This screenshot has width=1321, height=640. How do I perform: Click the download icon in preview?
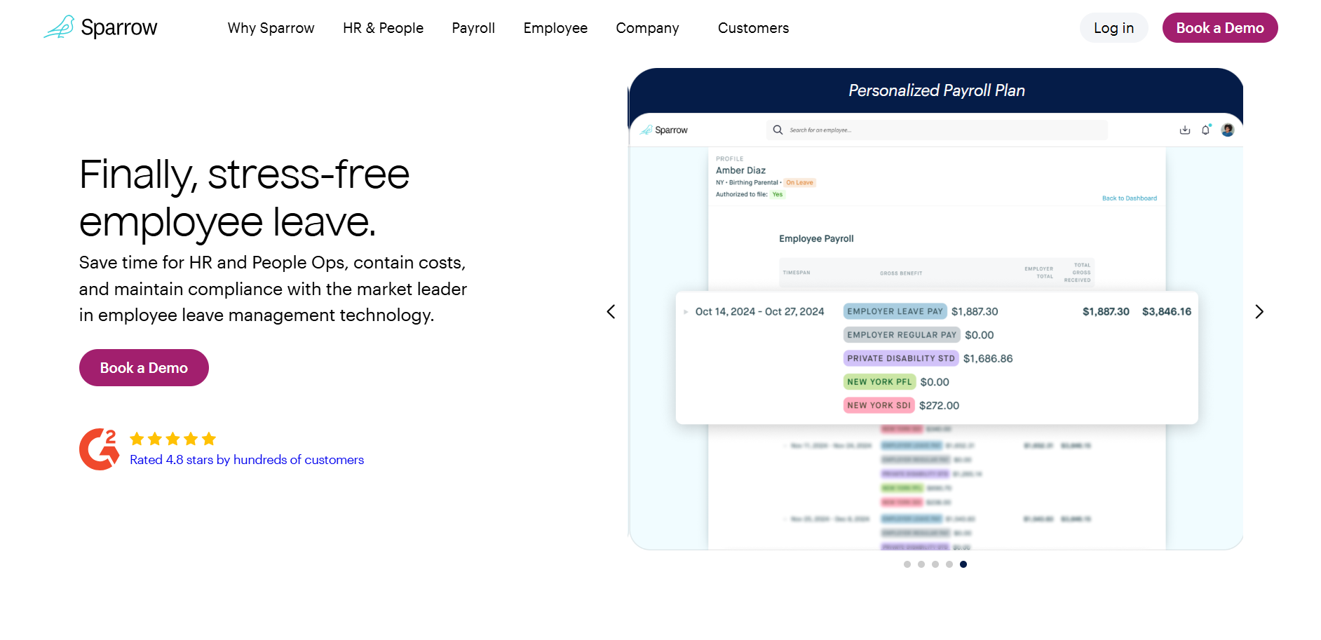1185,130
